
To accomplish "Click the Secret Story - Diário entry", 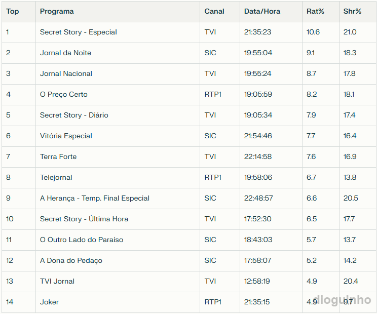I will click(x=74, y=115).
